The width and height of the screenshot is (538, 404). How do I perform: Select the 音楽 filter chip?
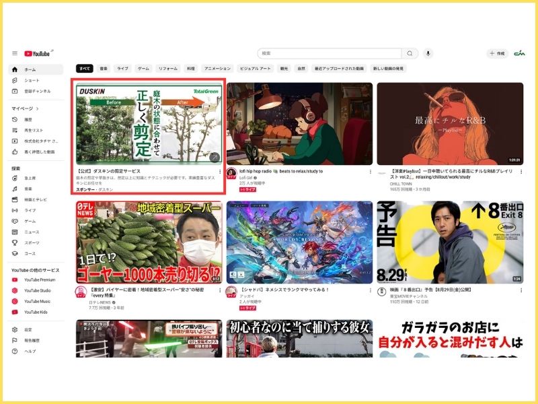(x=104, y=69)
